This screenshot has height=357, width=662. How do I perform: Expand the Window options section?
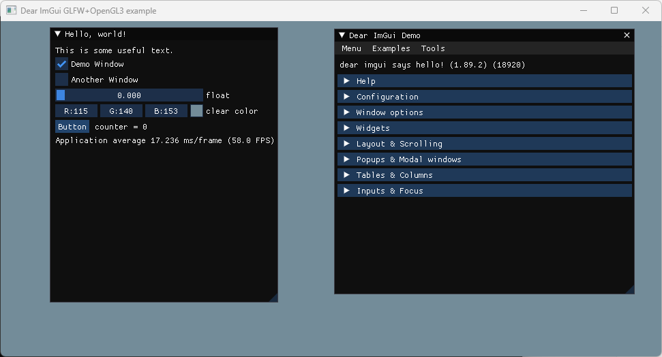[485, 112]
